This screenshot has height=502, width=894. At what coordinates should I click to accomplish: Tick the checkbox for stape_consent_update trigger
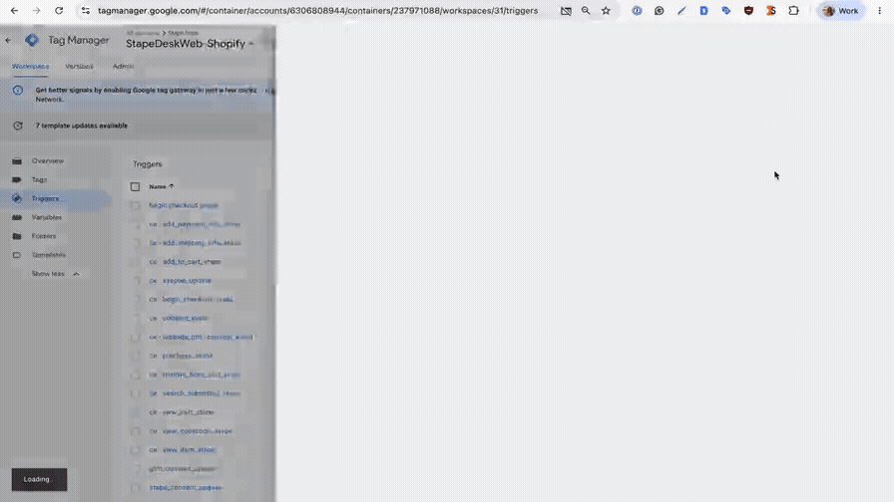135,487
